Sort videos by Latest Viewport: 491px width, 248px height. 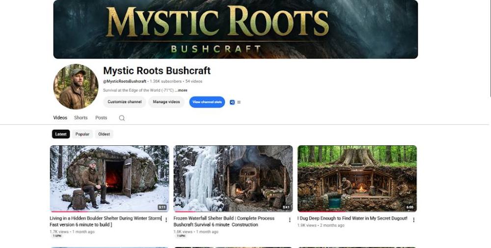(x=61, y=134)
